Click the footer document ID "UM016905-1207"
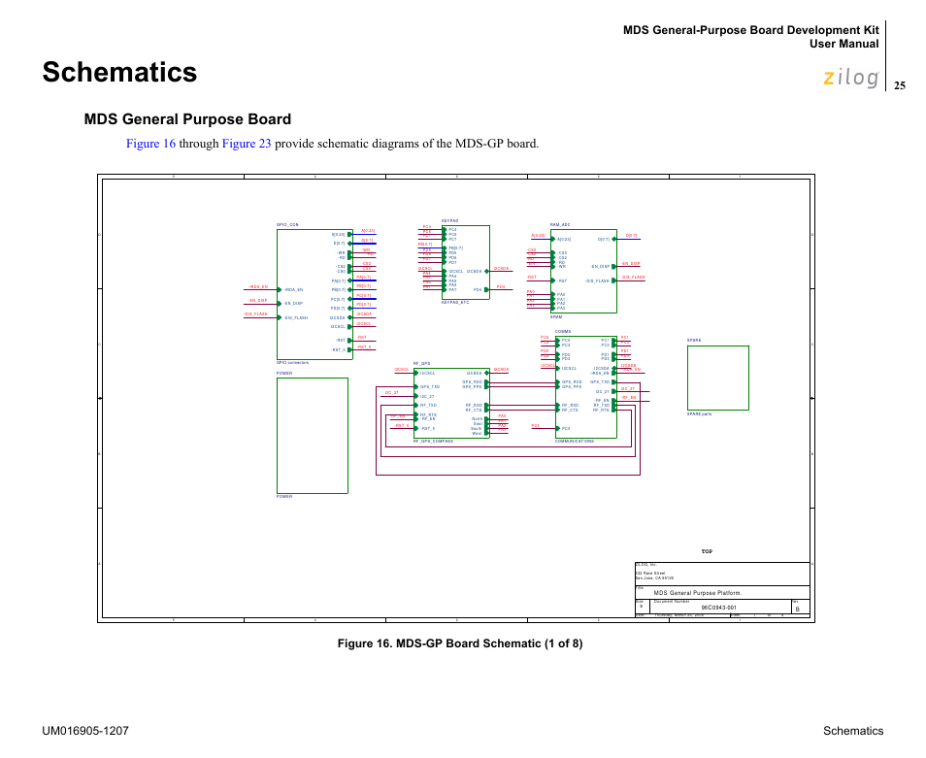This screenshot has height=758, width=926. [x=85, y=731]
